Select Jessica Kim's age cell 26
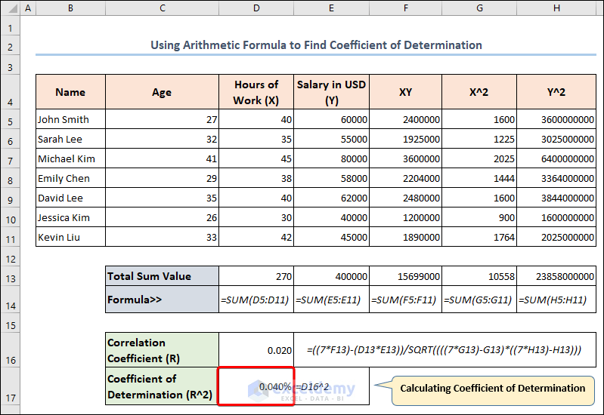The image size is (604, 415). pos(162,217)
